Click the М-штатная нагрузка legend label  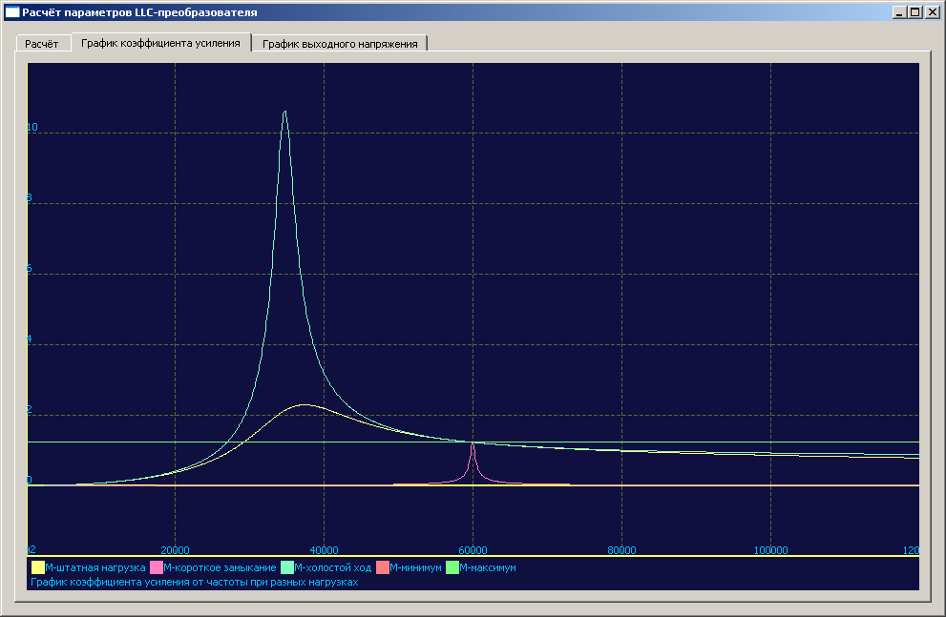pyautogui.click(x=95, y=568)
